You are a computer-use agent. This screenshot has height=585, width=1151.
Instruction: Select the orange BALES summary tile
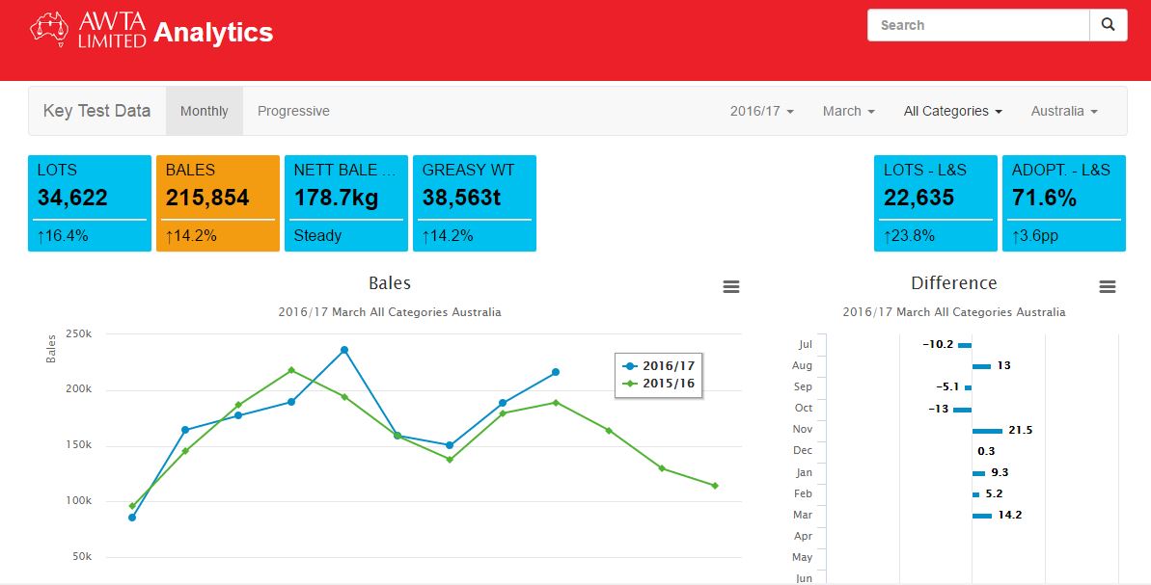tap(217, 202)
